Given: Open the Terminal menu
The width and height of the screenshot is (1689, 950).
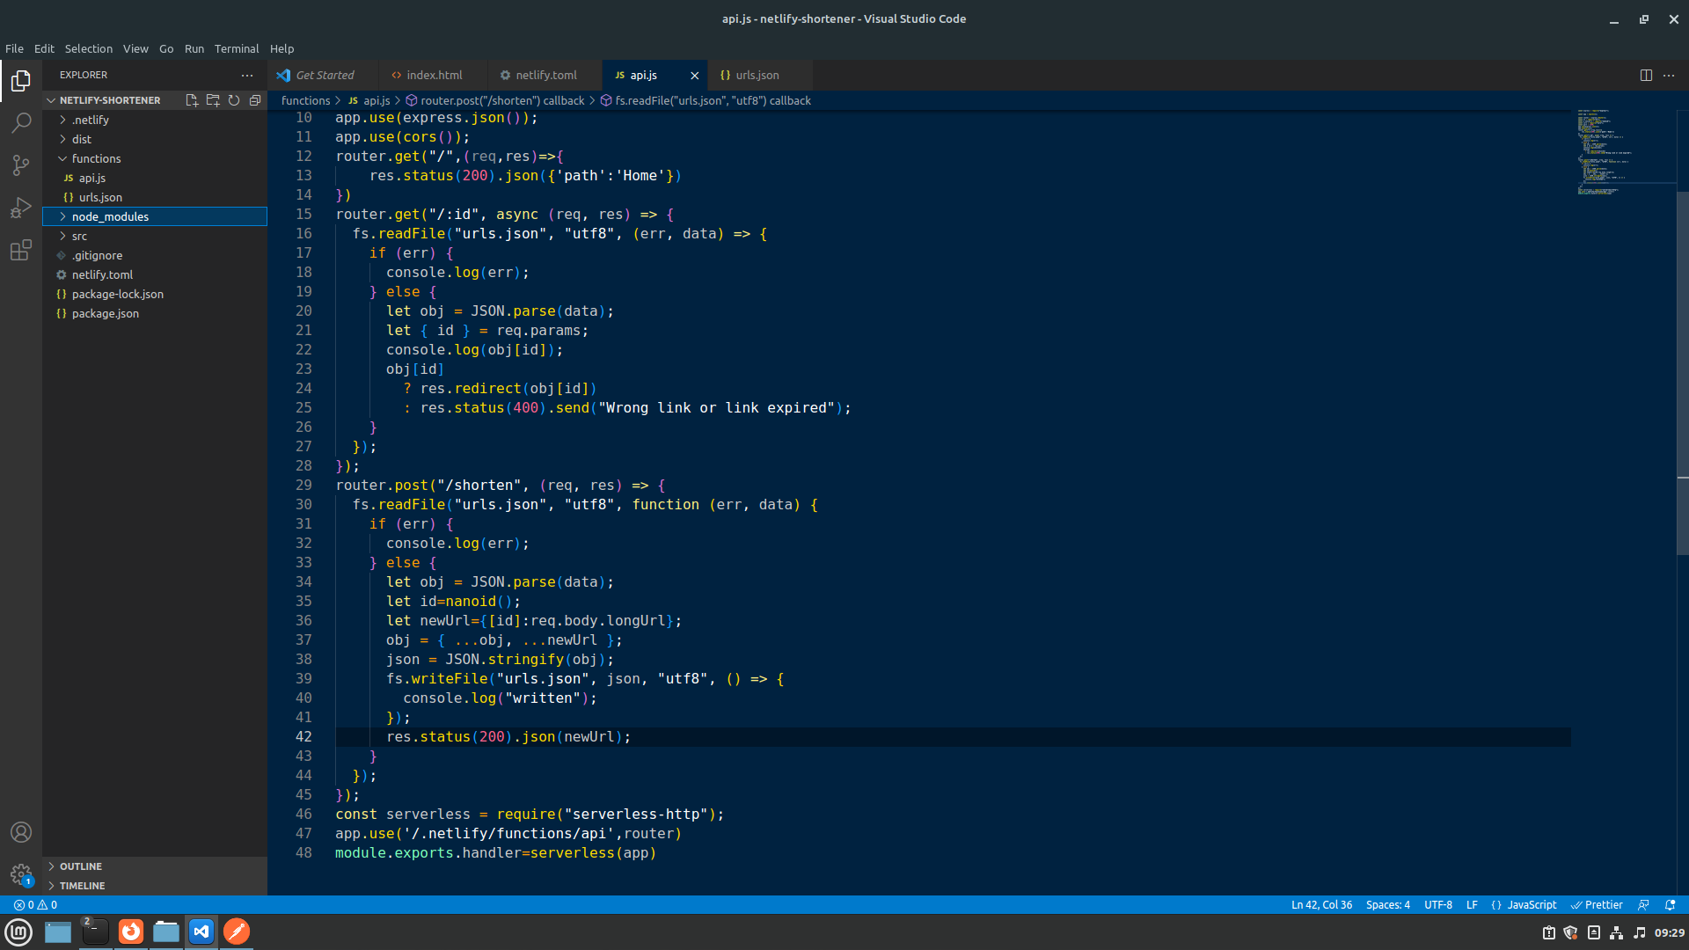Looking at the screenshot, I should (236, 48).
